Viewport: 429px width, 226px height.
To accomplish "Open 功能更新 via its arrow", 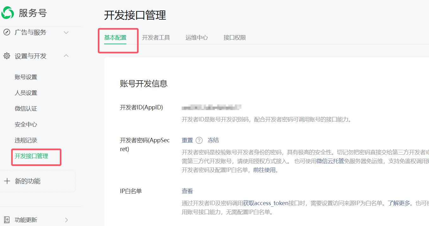I will pyautogui.click(x=66, y=220).
